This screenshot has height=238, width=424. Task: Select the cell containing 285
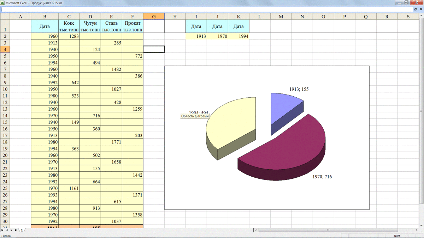pyautogui.click(x=111, y=43)
